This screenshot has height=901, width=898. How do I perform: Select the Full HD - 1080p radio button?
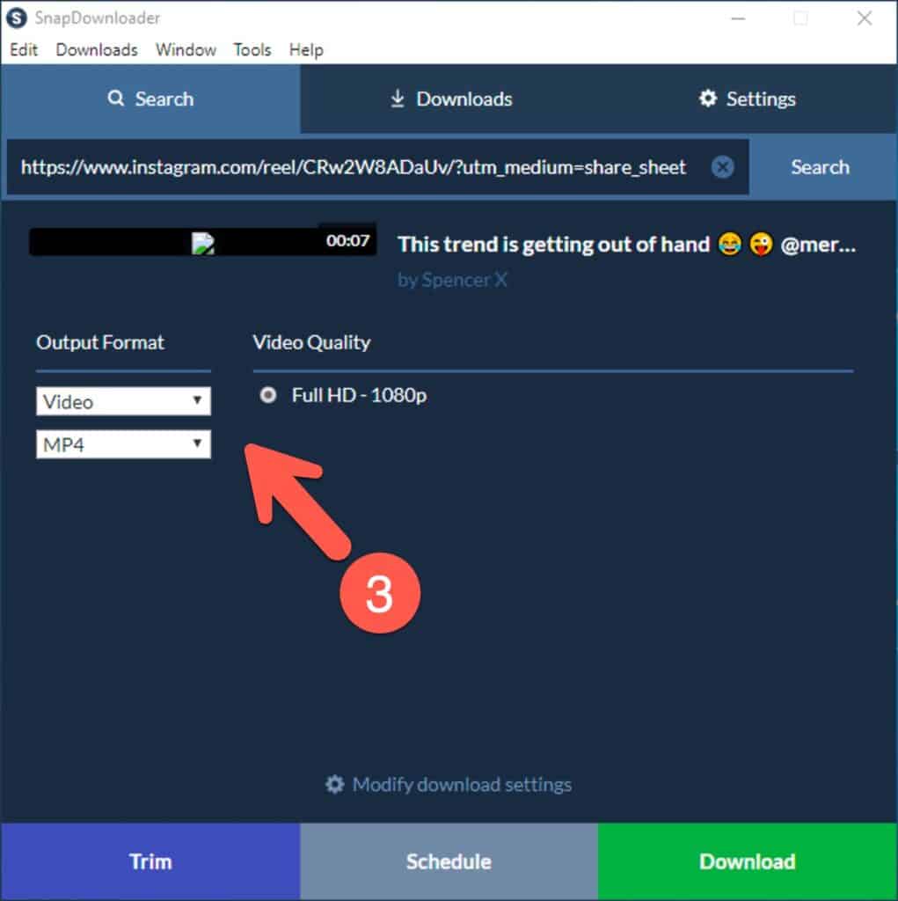(267, 395)
